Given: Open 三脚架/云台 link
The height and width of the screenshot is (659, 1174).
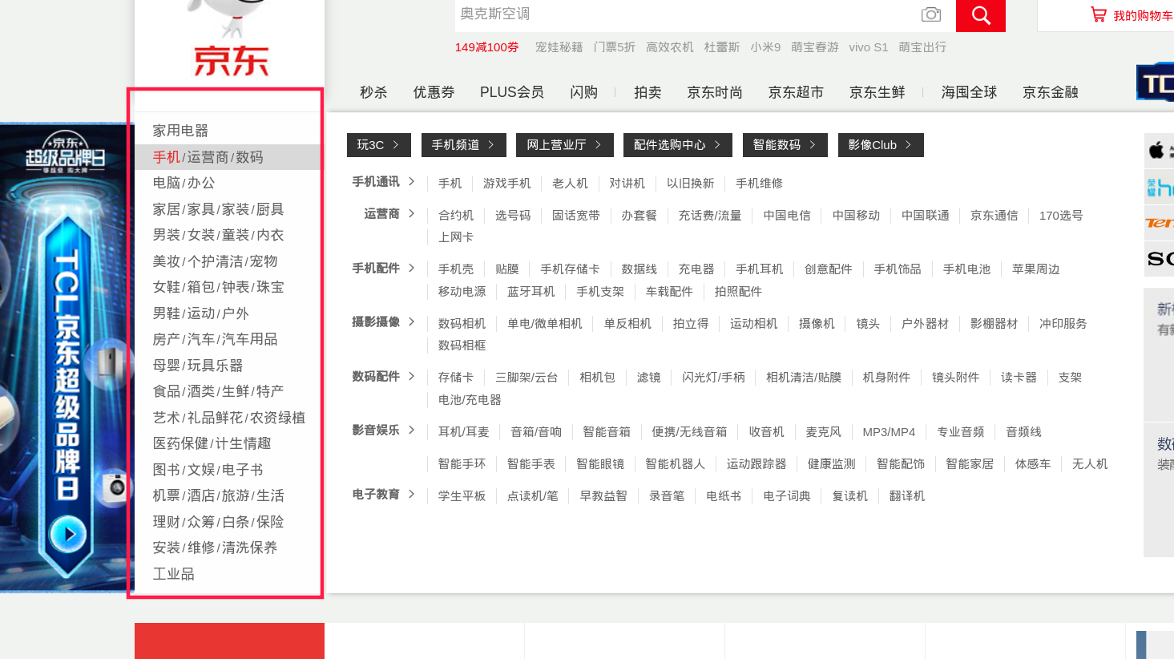Looking at the screenshot, I should coord(526,378).
